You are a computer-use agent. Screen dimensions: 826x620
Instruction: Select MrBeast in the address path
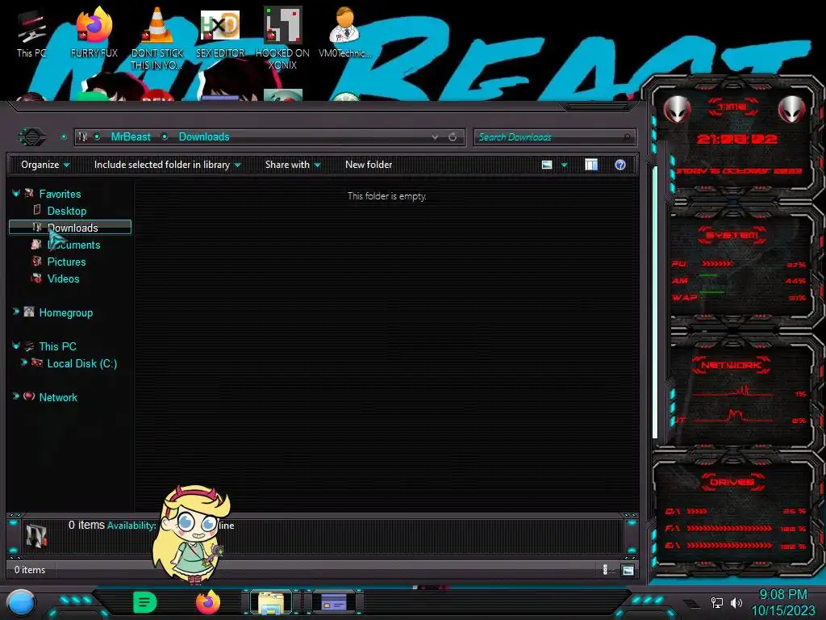(x=131, y=137)
